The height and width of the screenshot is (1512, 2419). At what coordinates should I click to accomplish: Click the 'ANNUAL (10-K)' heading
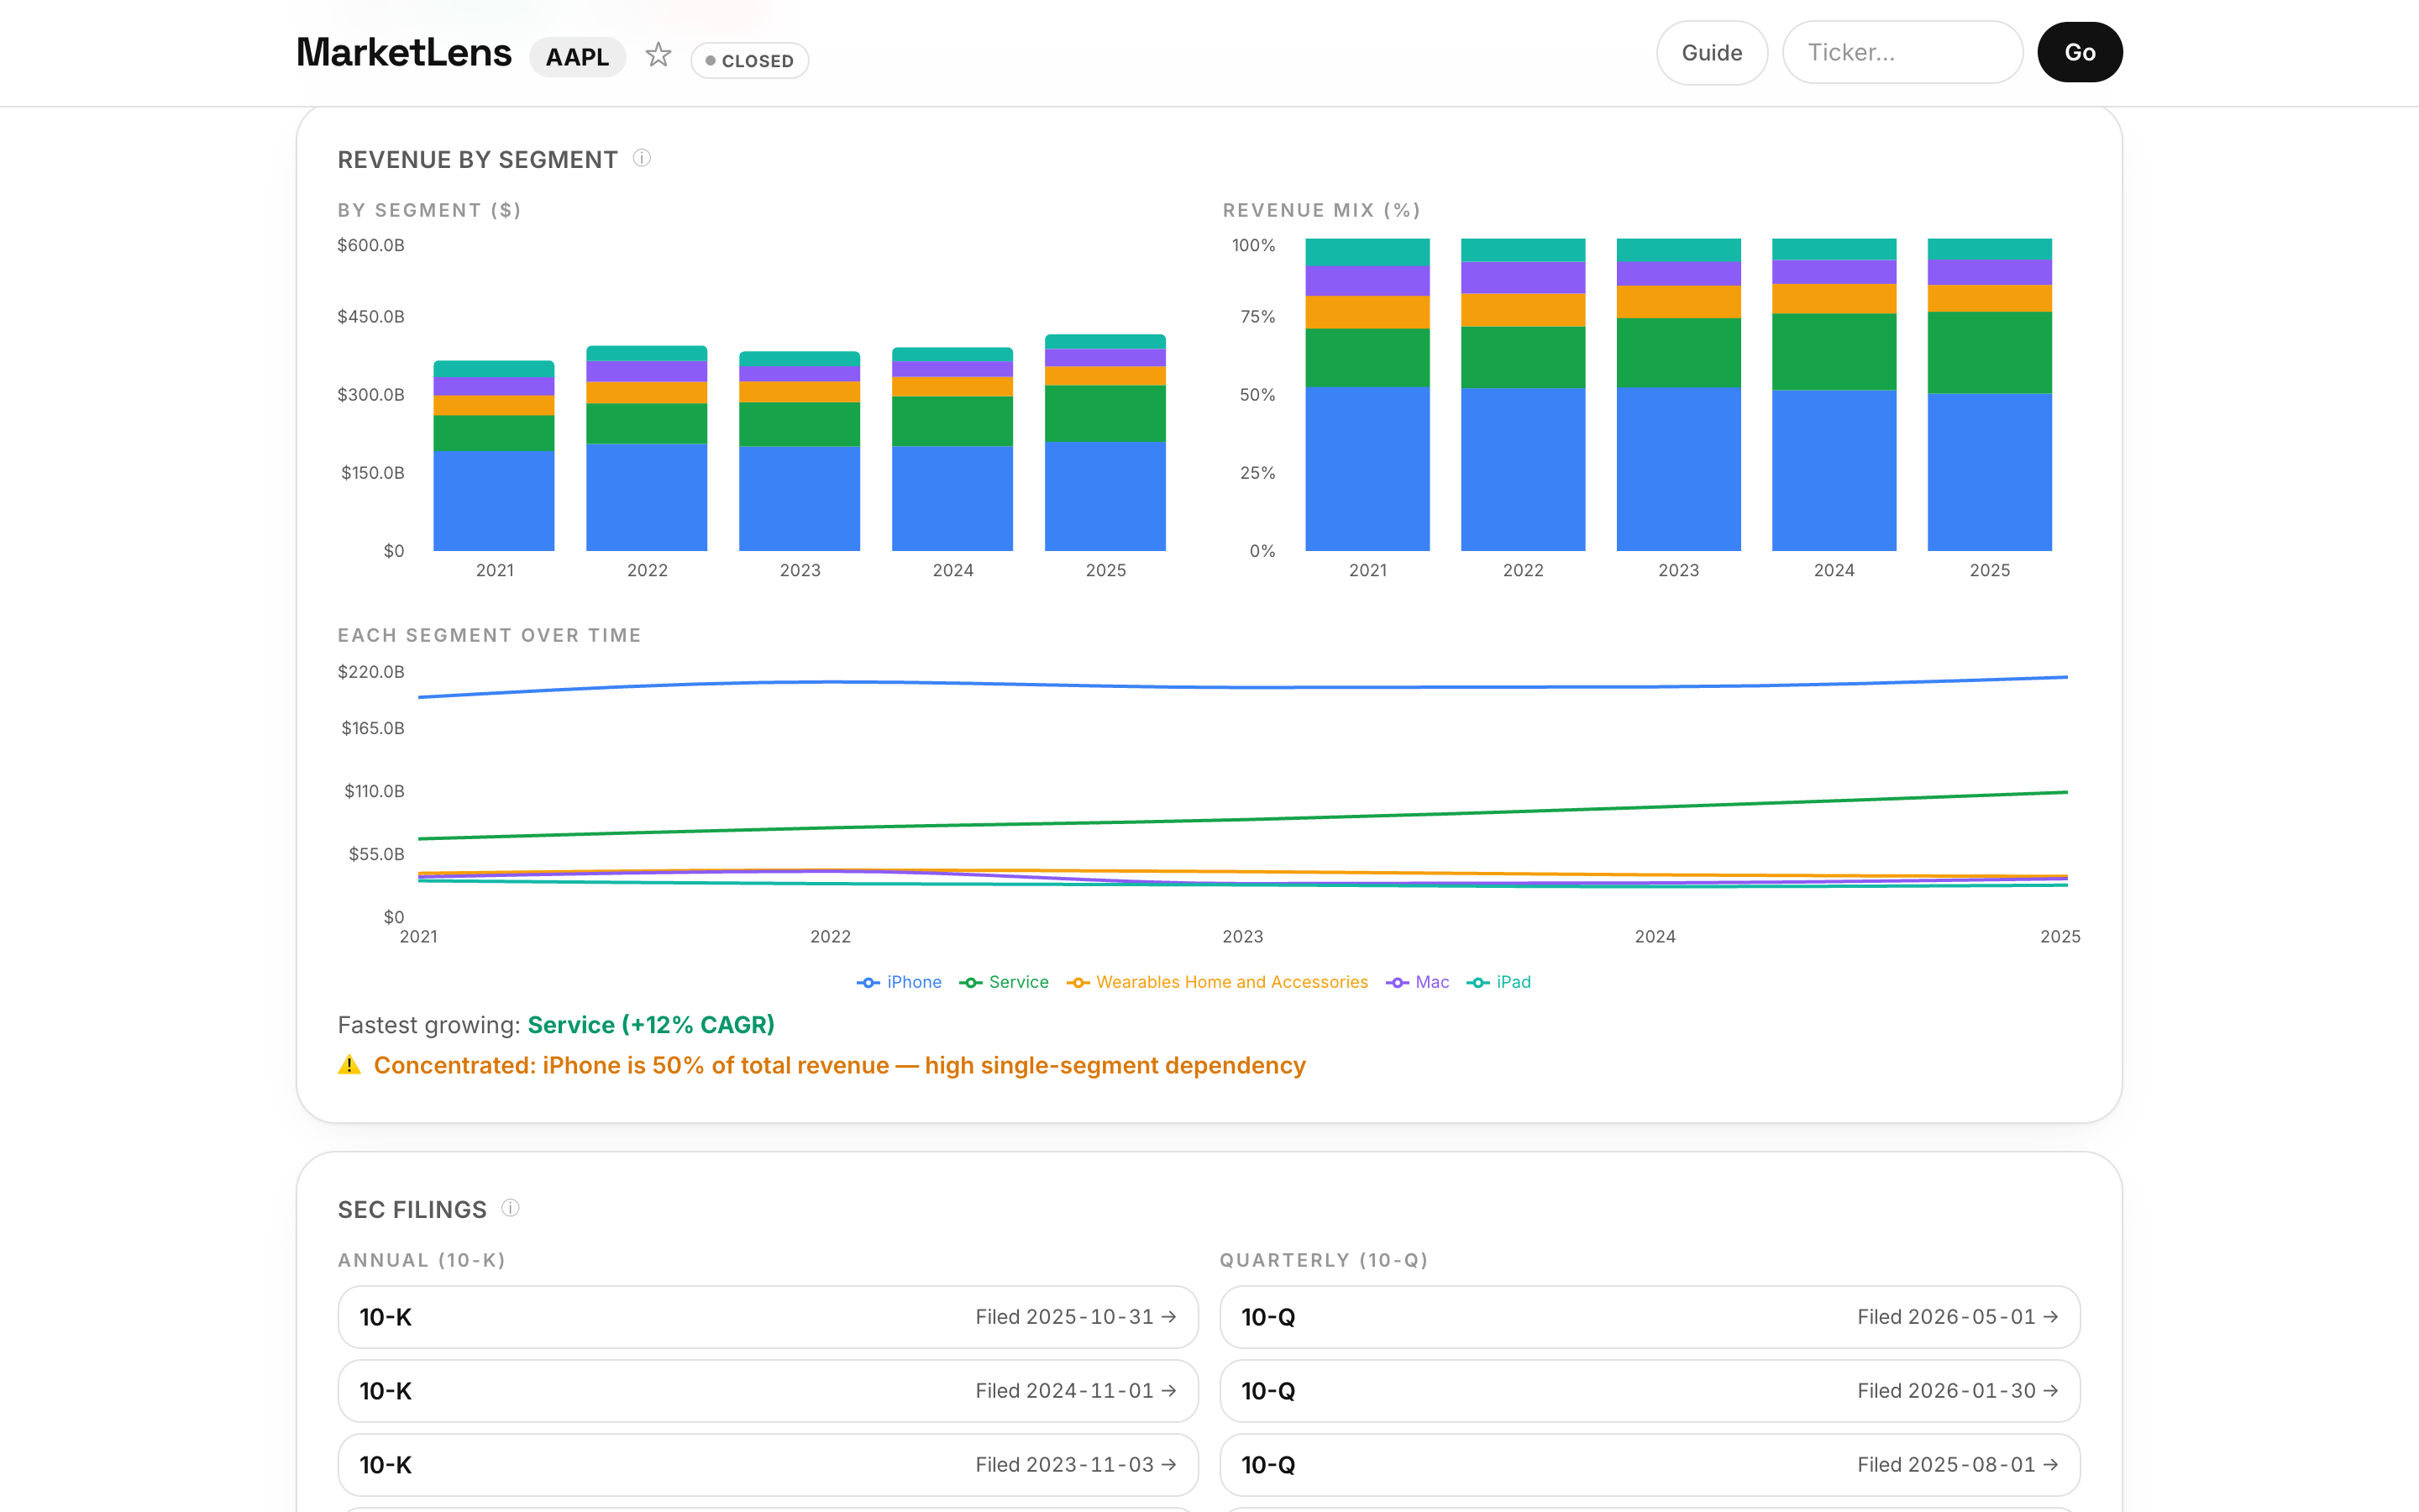tap(422, 1260)
